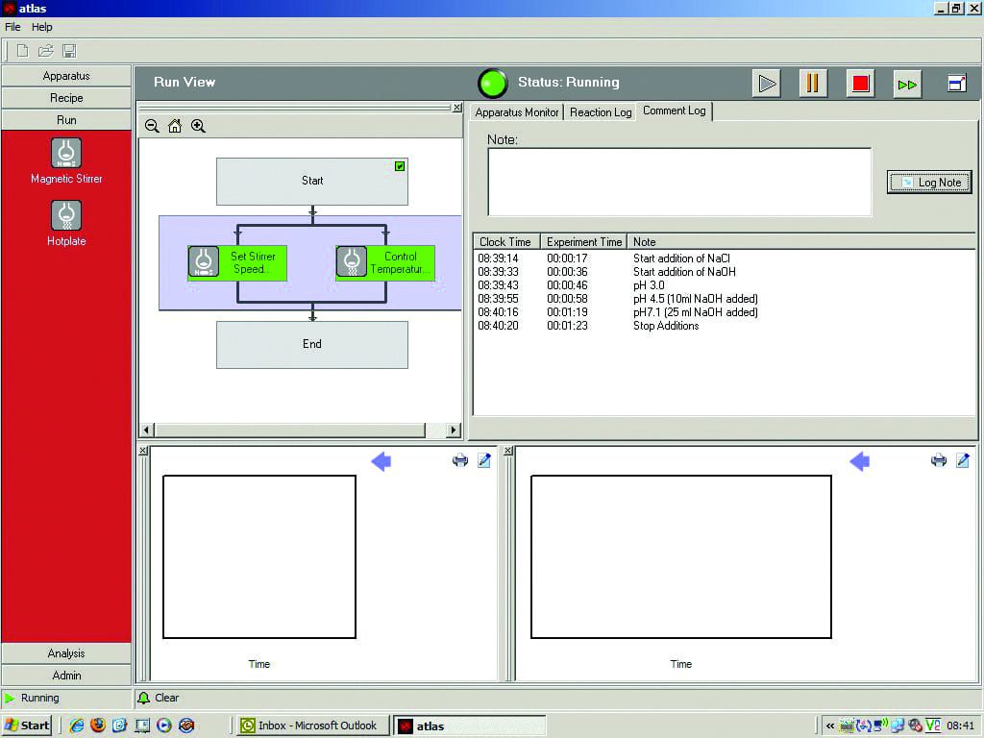
Task: Click the Clear text in status bar
Action: [167, 698]
